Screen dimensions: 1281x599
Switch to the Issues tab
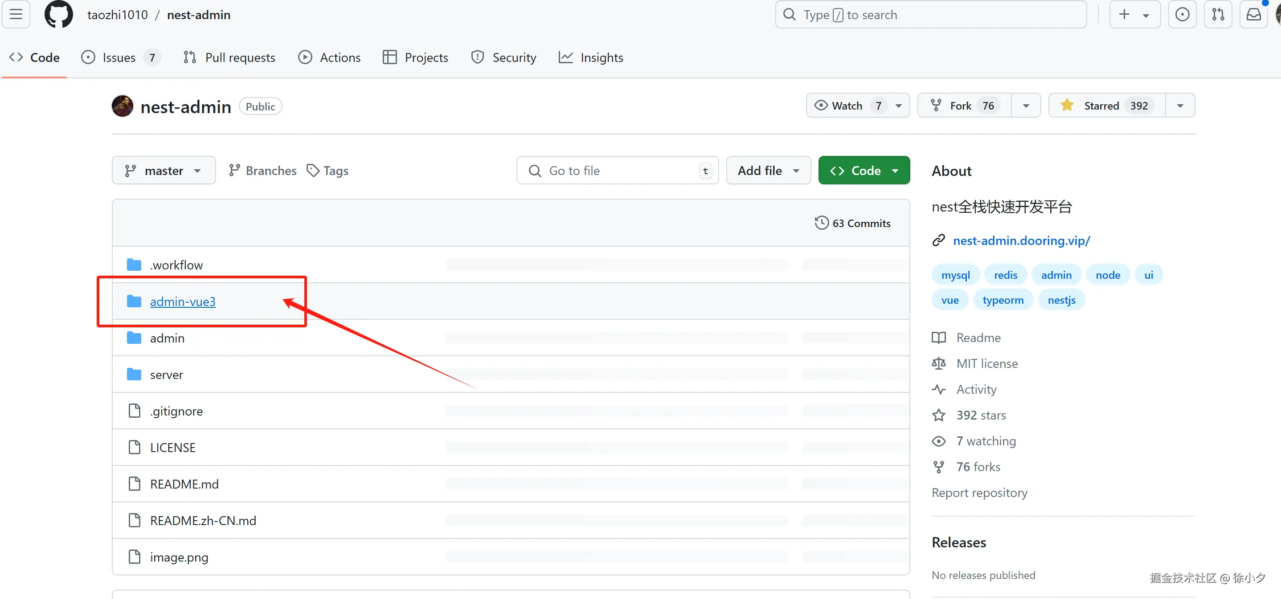[x=119, y=57]
